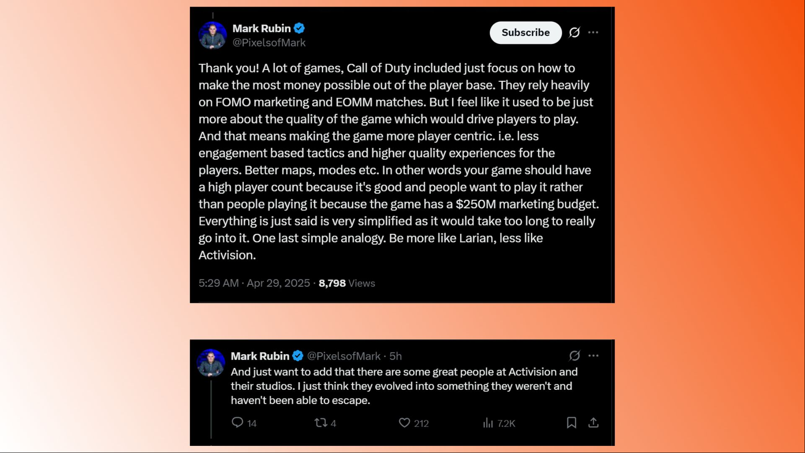View analytics icon showing 7.2K
The image size is (805, 453).
(499, 423)
